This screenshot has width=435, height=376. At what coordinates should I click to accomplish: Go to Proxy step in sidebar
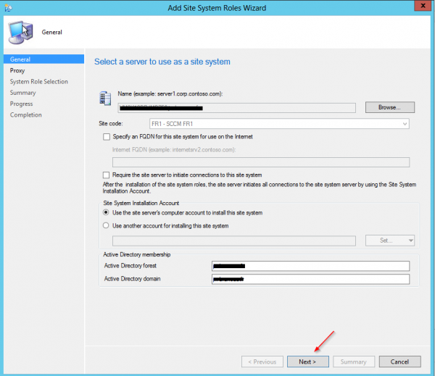[x=17, y=70]
